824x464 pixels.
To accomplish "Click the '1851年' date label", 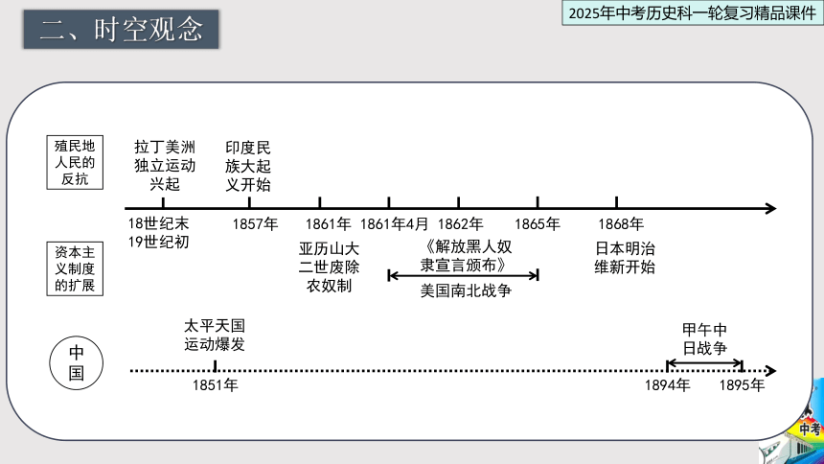I will tap(215, 385).
